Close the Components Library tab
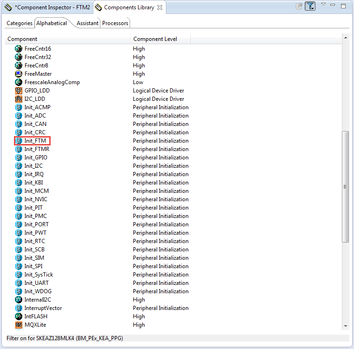354x349 pixels. point(160,7)
